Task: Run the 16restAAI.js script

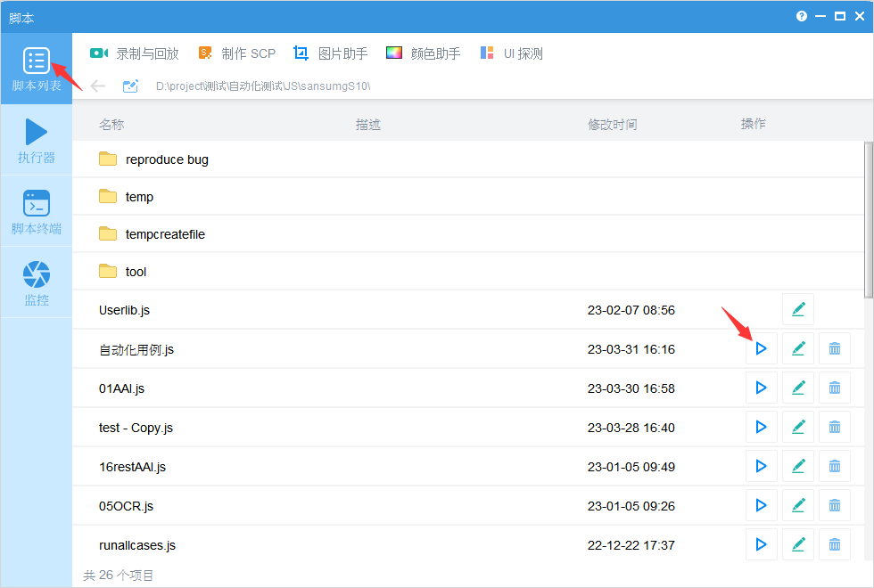Action: pos(762,466)
